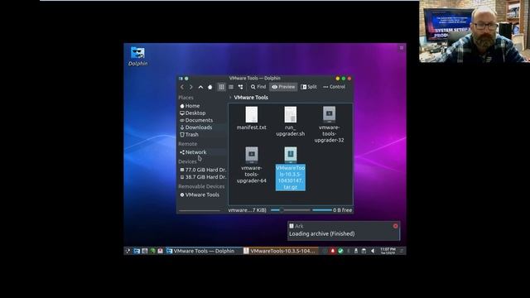Open the Dolphin desktop shortcut icon
The image size is (530, 298).
point(138,56)
